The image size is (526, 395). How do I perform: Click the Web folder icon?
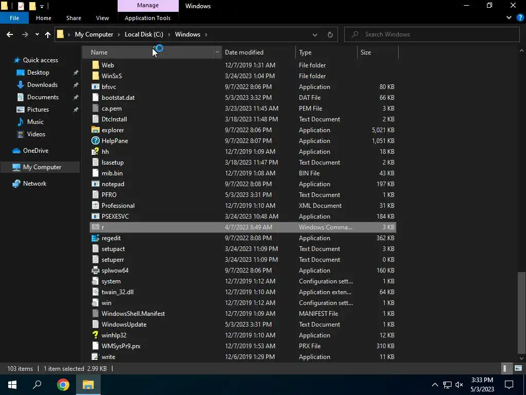click(x=95, y=65)
